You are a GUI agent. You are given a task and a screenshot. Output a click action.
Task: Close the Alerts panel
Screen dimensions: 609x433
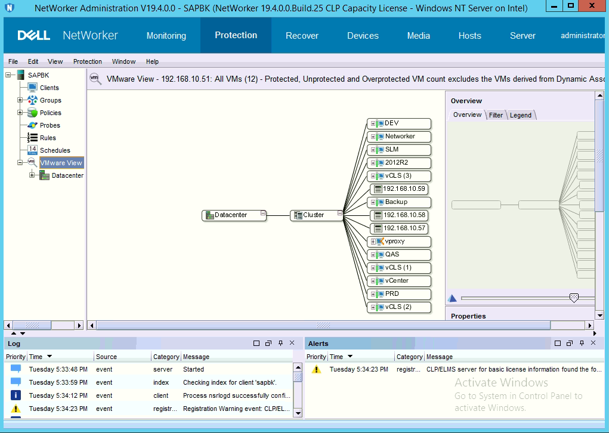pos(592,344)
